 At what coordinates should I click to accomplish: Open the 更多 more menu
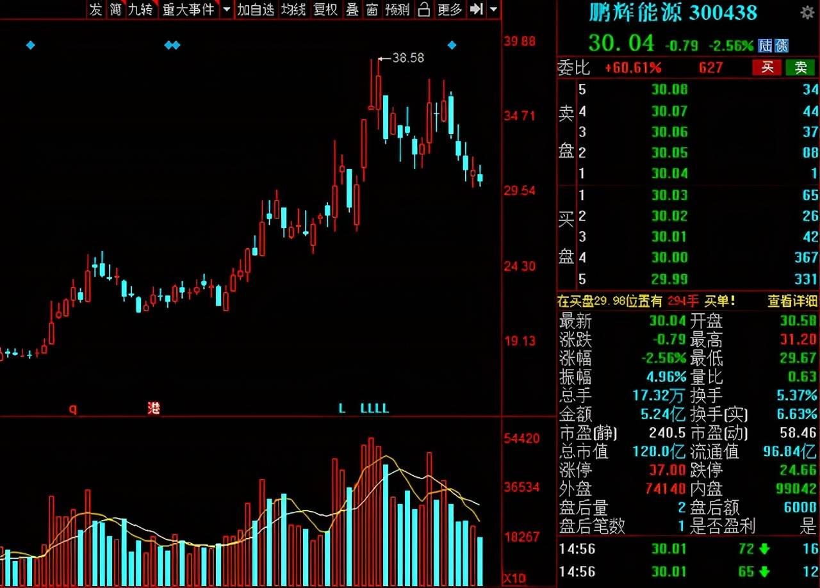pos(450,9)
